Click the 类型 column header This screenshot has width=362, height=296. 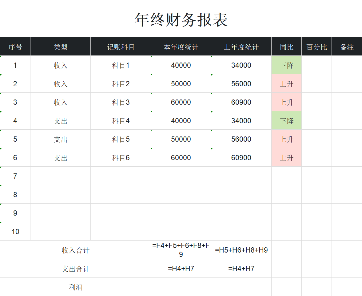coord(60,47)
